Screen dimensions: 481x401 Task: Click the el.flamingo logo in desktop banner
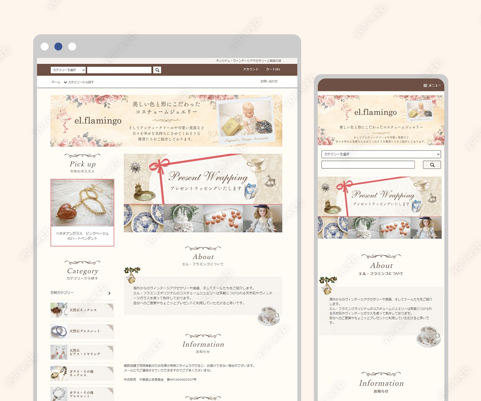pyautogui.click(x=90, y=119)
